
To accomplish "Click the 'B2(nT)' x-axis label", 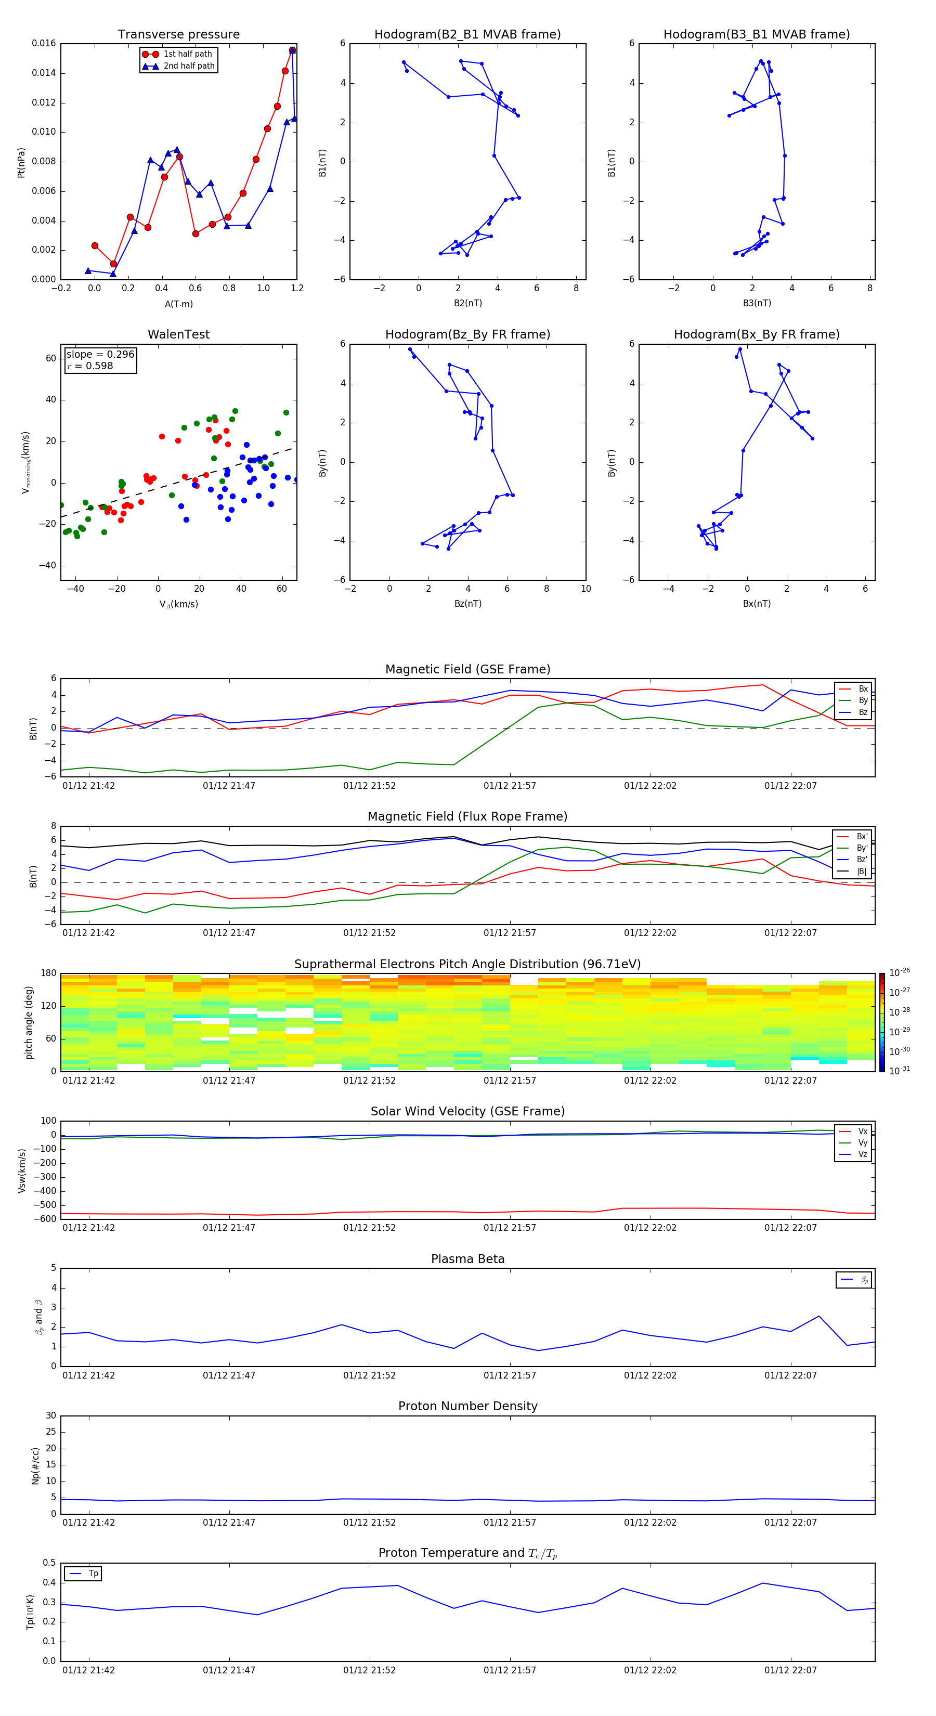I will point(467,303).
